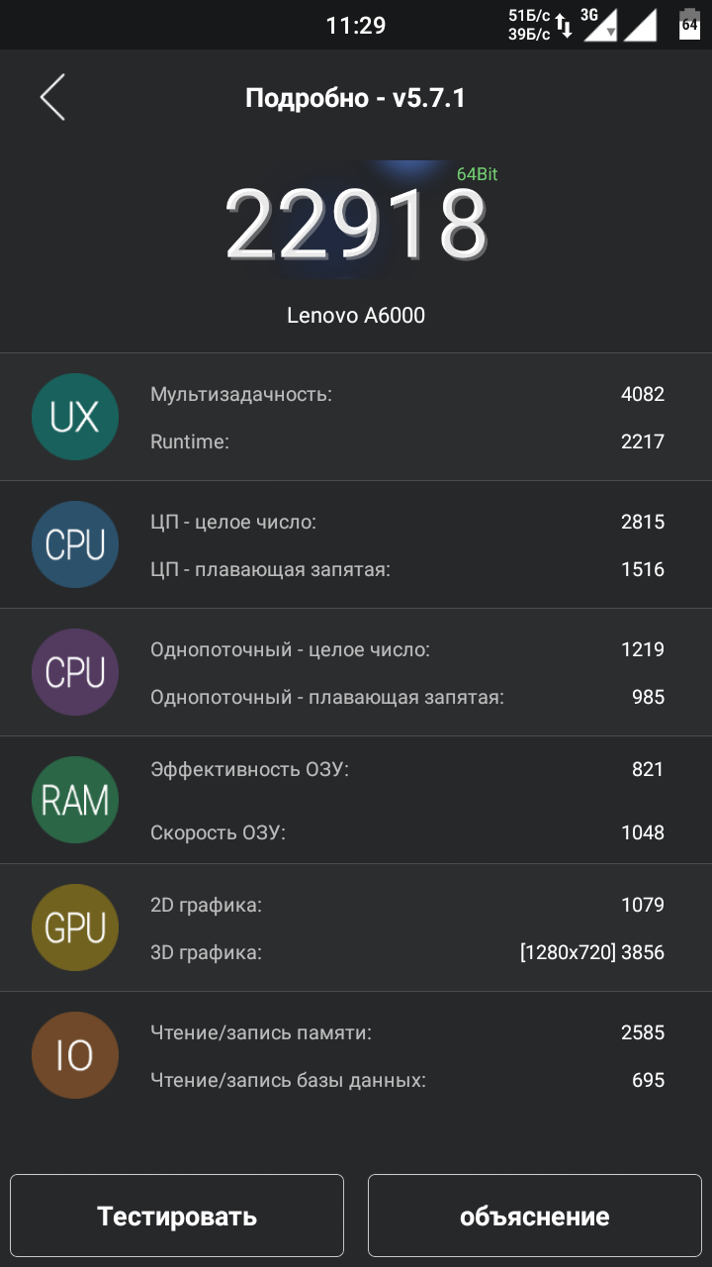
Task: Tap the data transfer arrows icon
Action: click(564, 25)
